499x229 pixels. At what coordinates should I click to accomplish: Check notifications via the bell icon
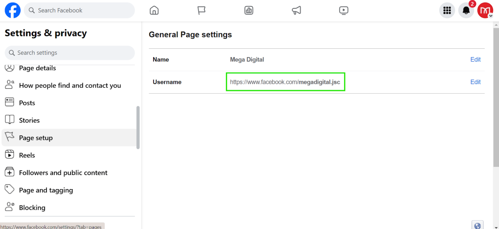pos(467,10)
